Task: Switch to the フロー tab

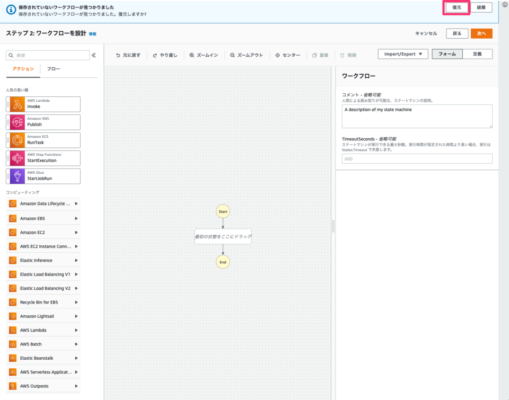Action: click(x=54, y=69)
